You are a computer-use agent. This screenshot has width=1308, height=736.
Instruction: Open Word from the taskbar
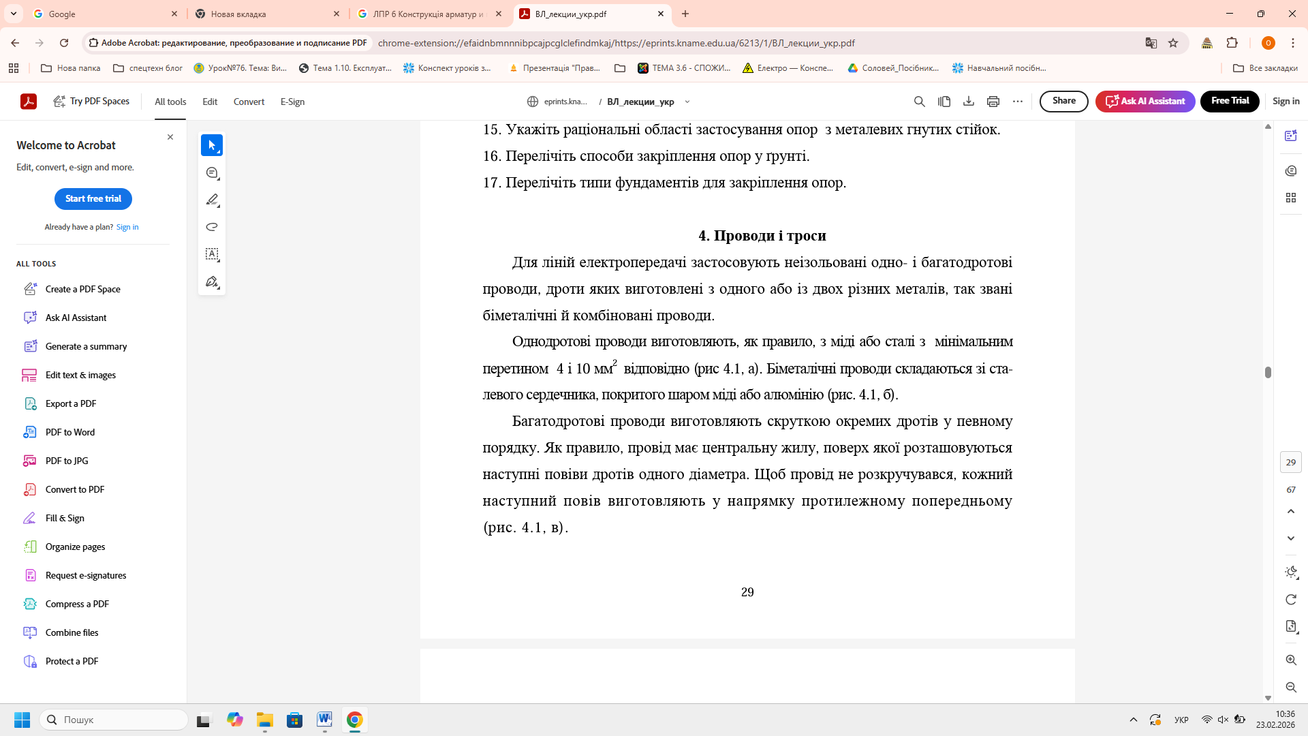(x=324, y=720)
